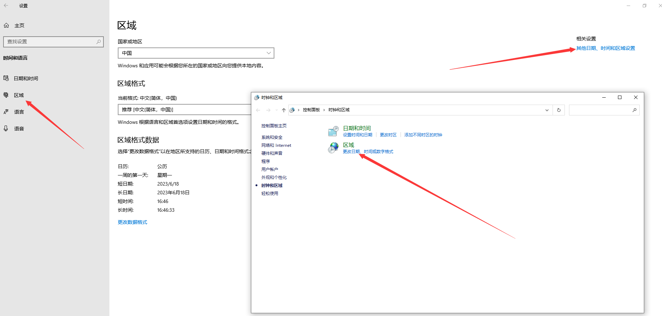Screen dimensions: 662x316
Task: Open 其他日期、时间和区域设置 related link
Action: [606, 48]
